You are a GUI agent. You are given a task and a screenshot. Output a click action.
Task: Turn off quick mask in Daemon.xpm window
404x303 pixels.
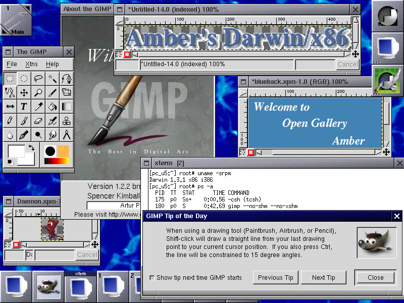tap(8, 244)
